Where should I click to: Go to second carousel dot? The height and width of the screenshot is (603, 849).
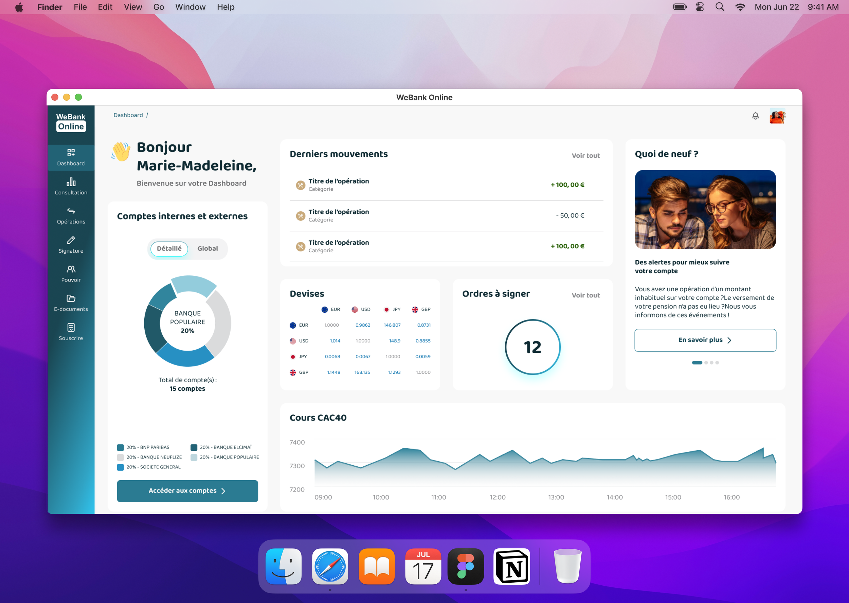click(x=706, y=363)
